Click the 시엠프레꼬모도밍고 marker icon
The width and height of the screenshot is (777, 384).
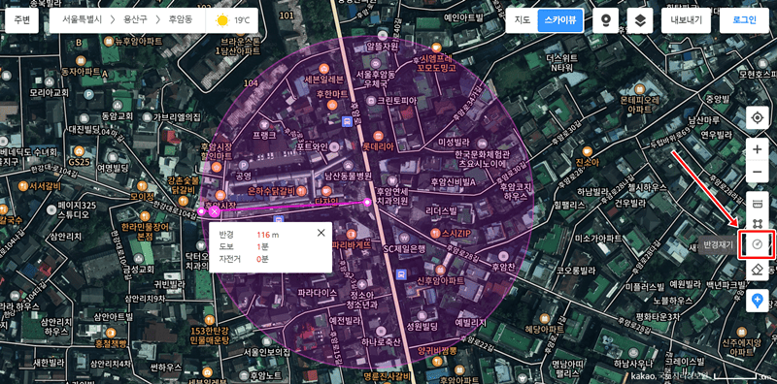point(436,48)
